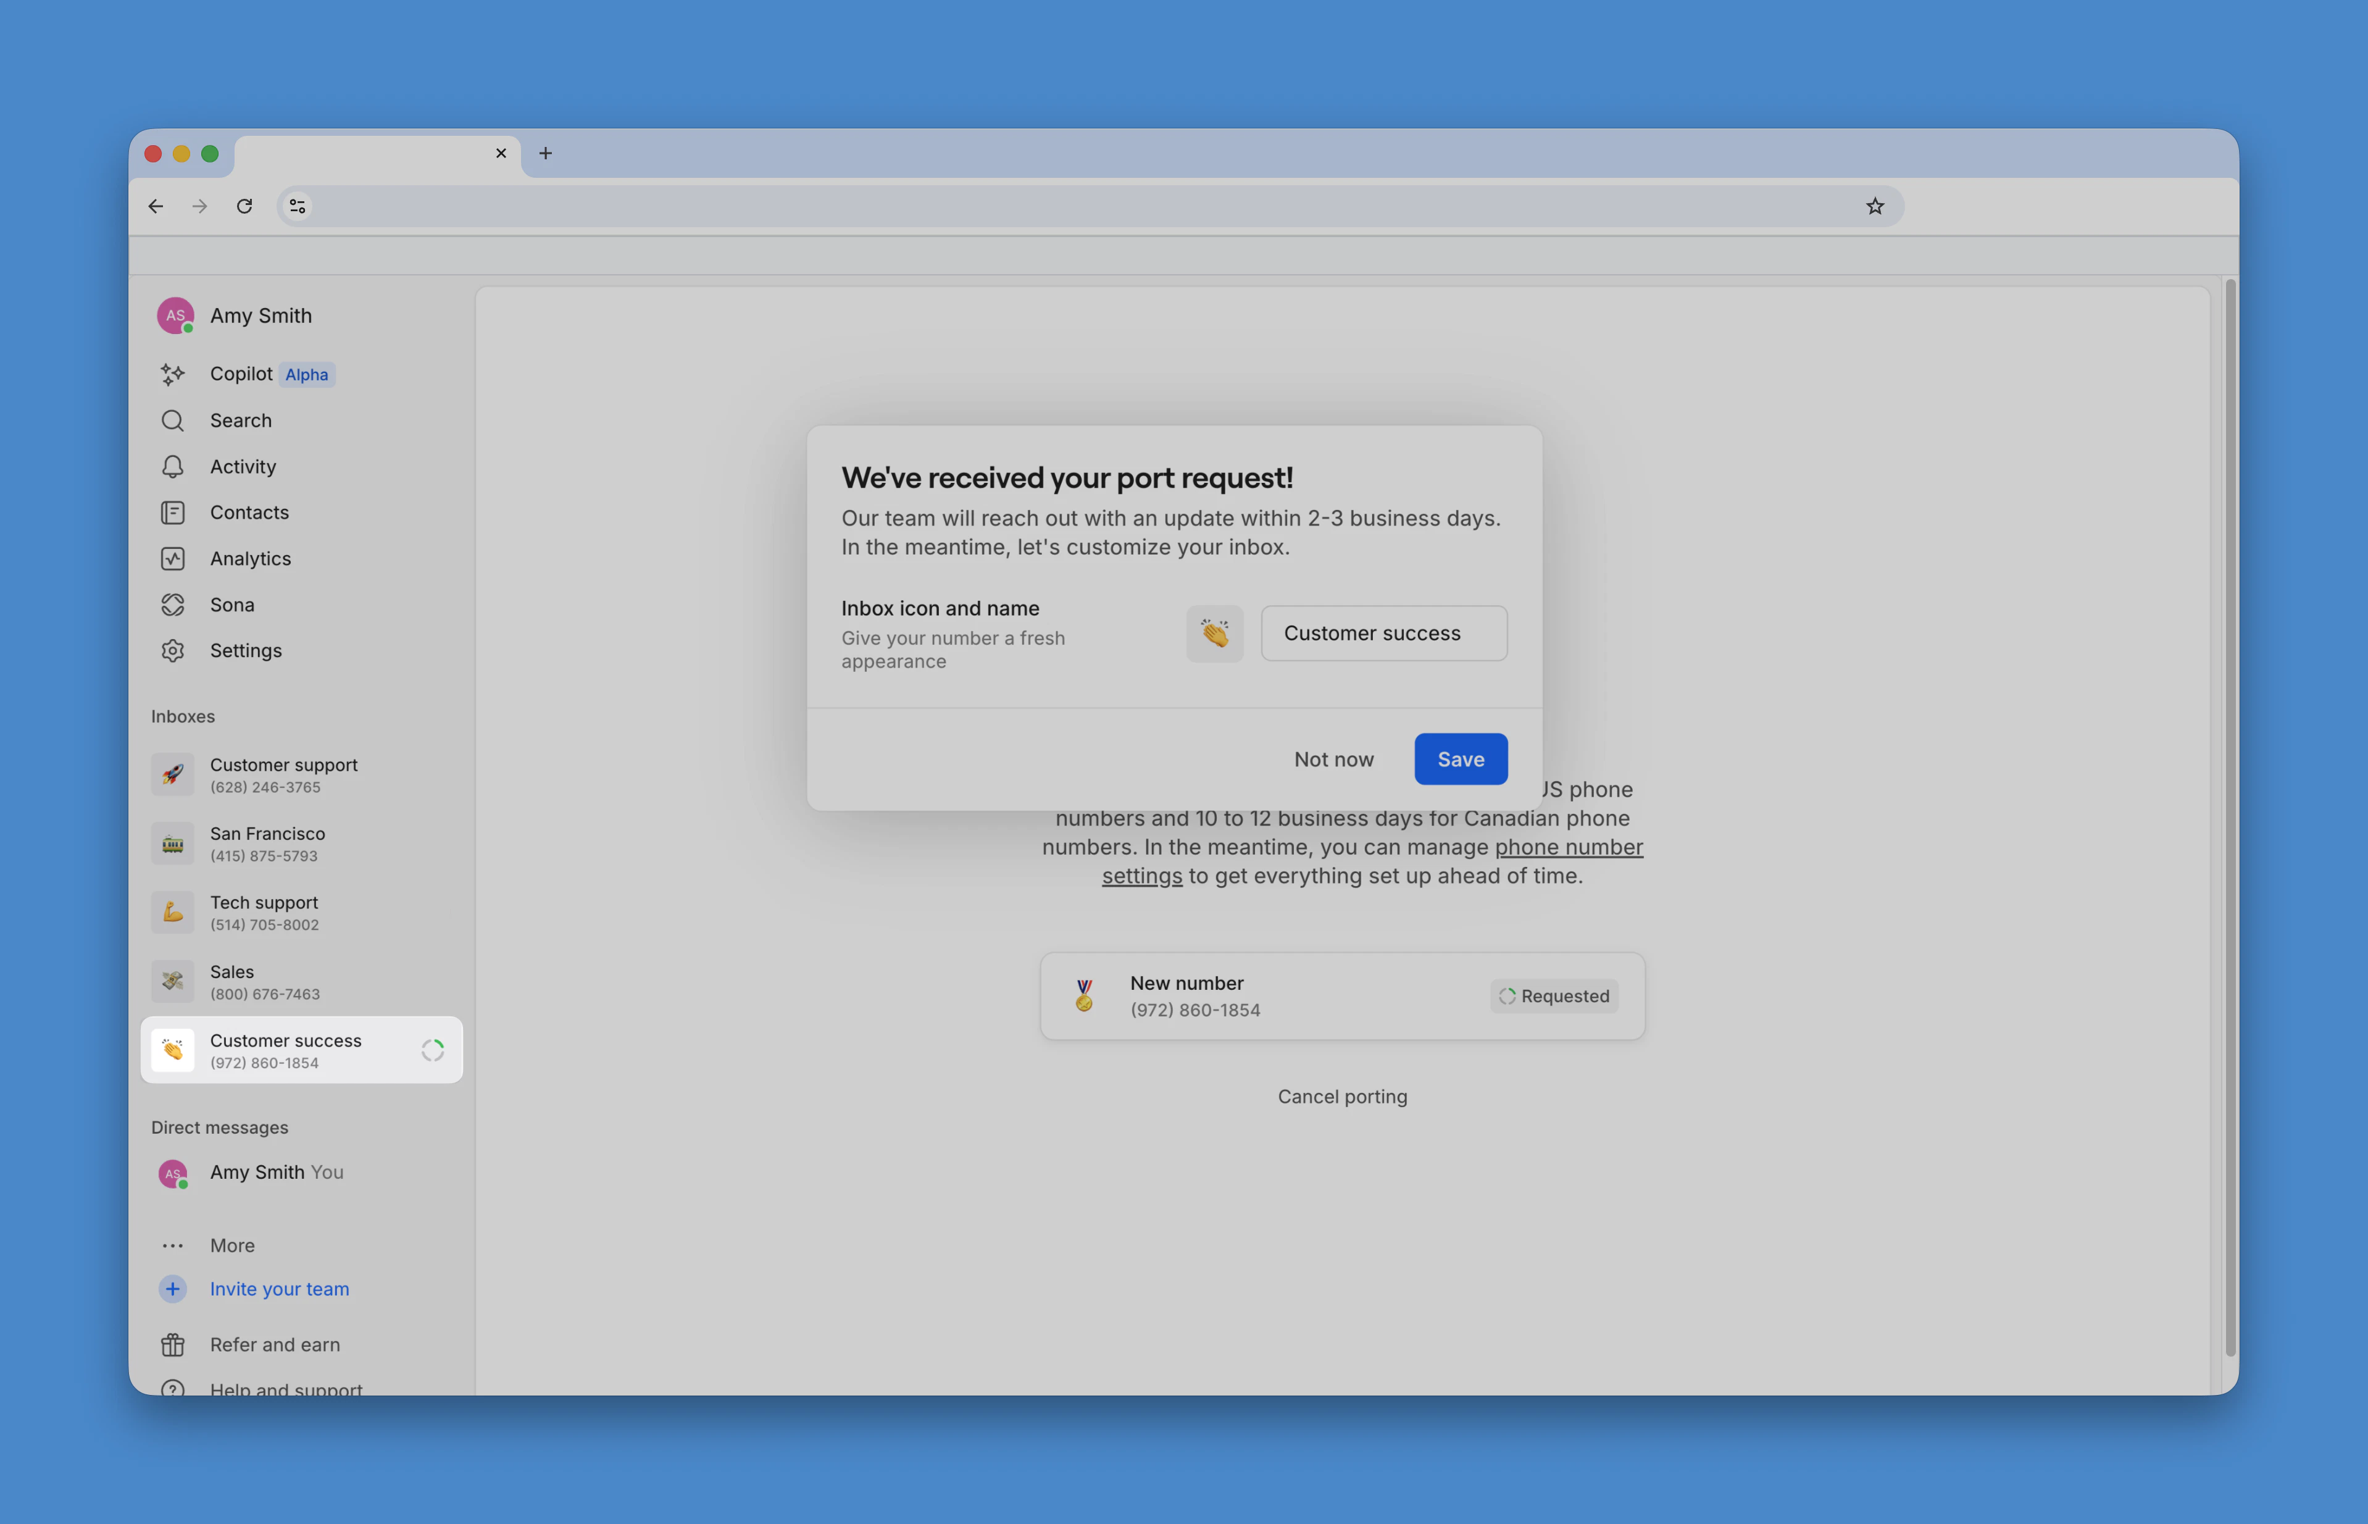The height and width of the screenshot is (1524, 2368).
Task: Click the plus icon for Invite your team
Action: pos(173,1289)
